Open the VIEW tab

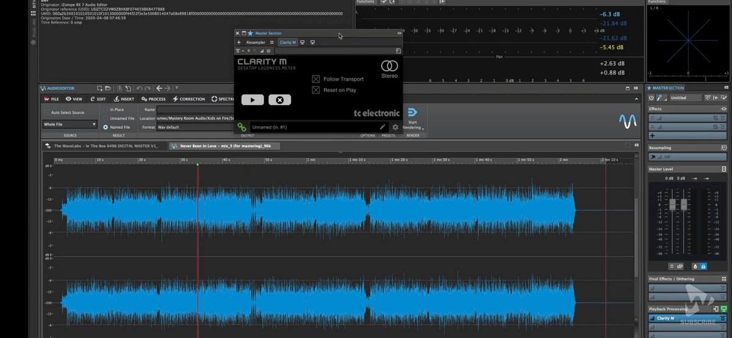pyautogui.click(x=74, y=98)
